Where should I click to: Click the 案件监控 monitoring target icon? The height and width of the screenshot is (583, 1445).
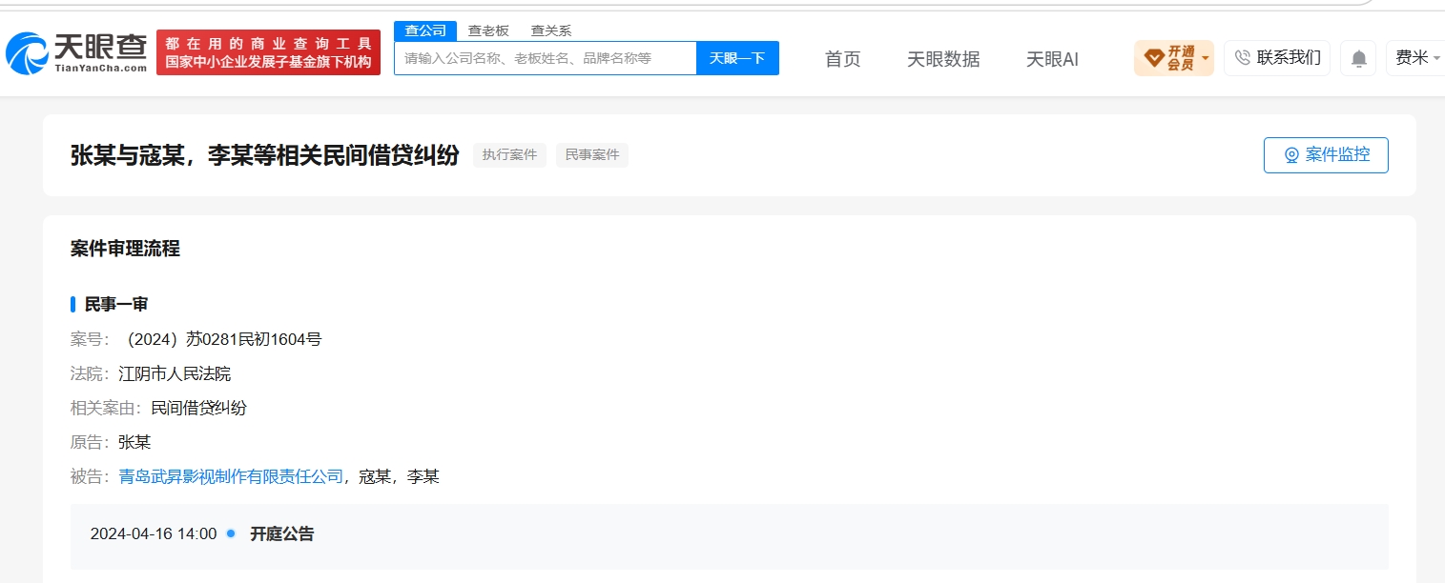coord(1291,155)
